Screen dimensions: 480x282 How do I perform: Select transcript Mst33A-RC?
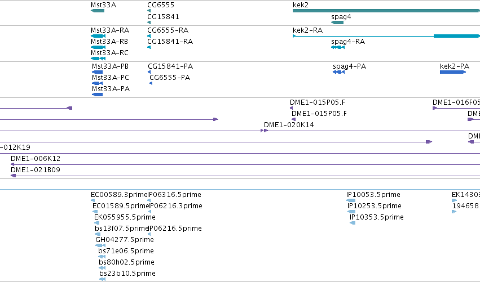(98, 59)
